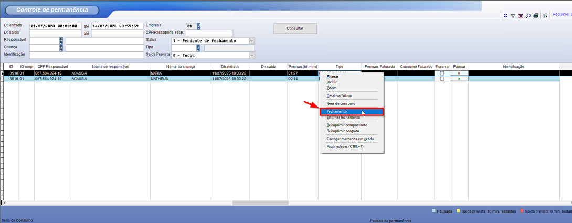Tick Encerrar checkbox on row 3519
The height and width of the screenshot is (223, 572).
pos(442,79)
